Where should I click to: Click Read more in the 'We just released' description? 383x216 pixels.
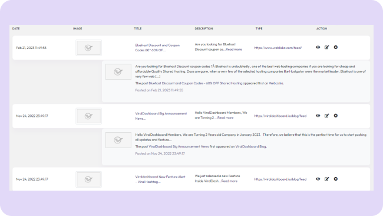pos(229,181)
